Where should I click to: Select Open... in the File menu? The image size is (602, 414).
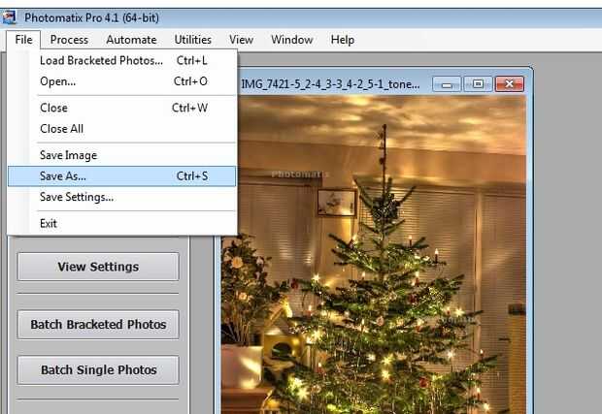click(122, 81)
